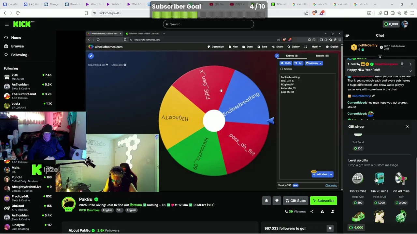This screenshot has height=234, width=417.
Task: Open TheBurntPeanut channel in sidebar
Action: (x=28, y=96)
